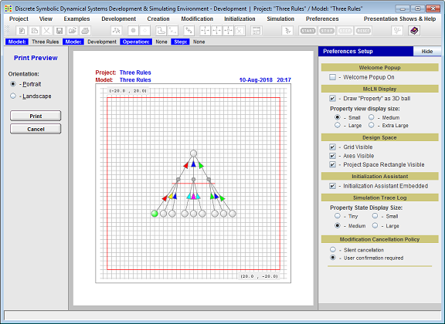Uncheck the Grid Visible option
Viewport: 445px width, 324px height.
(332, 147)
